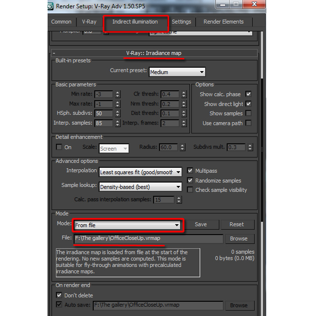
Task: Open the Mode dropdown showing From file
Action: (x=128, y=225)
